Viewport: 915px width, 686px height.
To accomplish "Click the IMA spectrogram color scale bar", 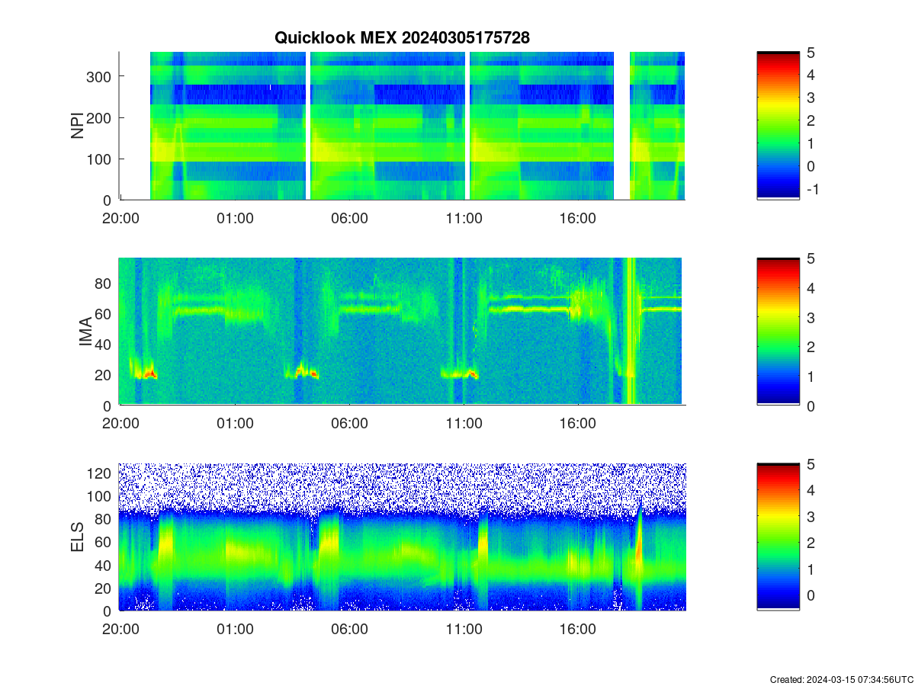I will [x=778, y=332].
